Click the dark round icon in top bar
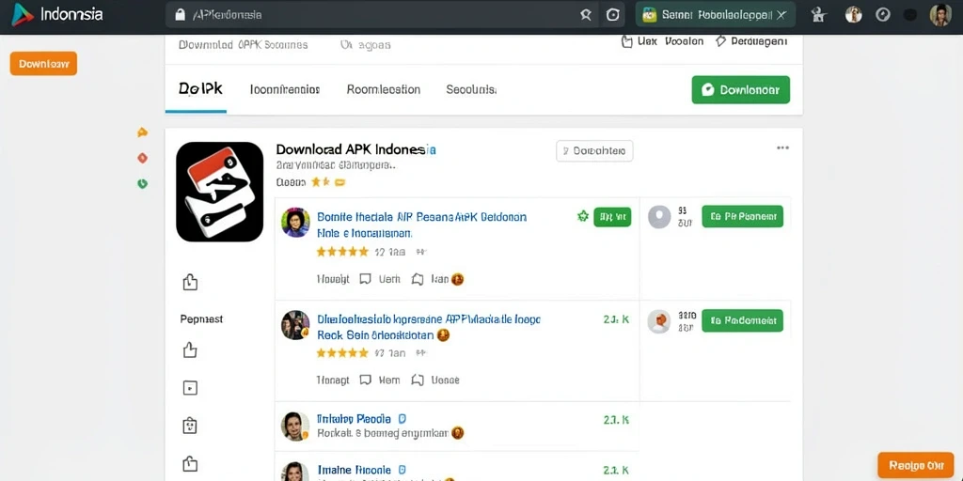 coord(910,15)
